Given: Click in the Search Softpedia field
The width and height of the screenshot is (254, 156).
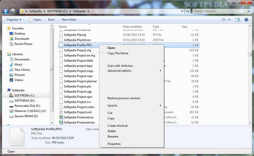Looking at the screenshot, I should [220, 11].
